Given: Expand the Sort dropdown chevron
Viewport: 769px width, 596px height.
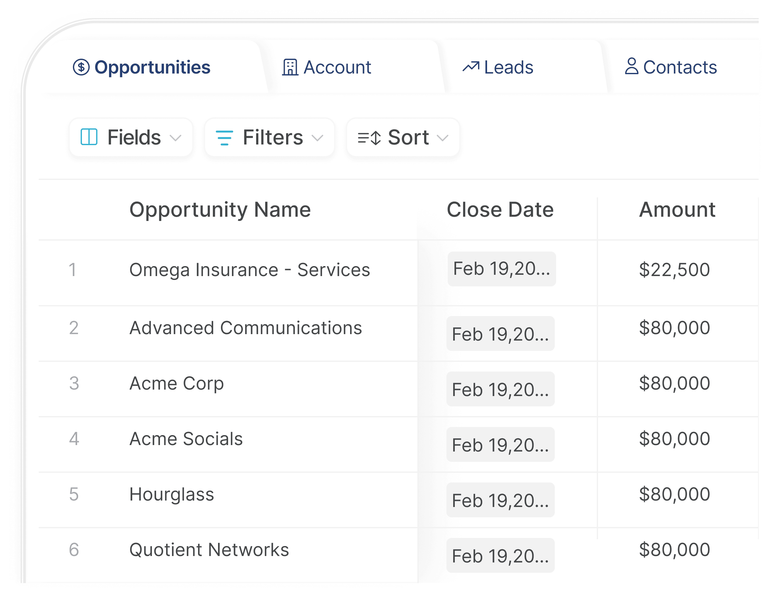Looking at the screenshot, I should click(x=443, y=138).
